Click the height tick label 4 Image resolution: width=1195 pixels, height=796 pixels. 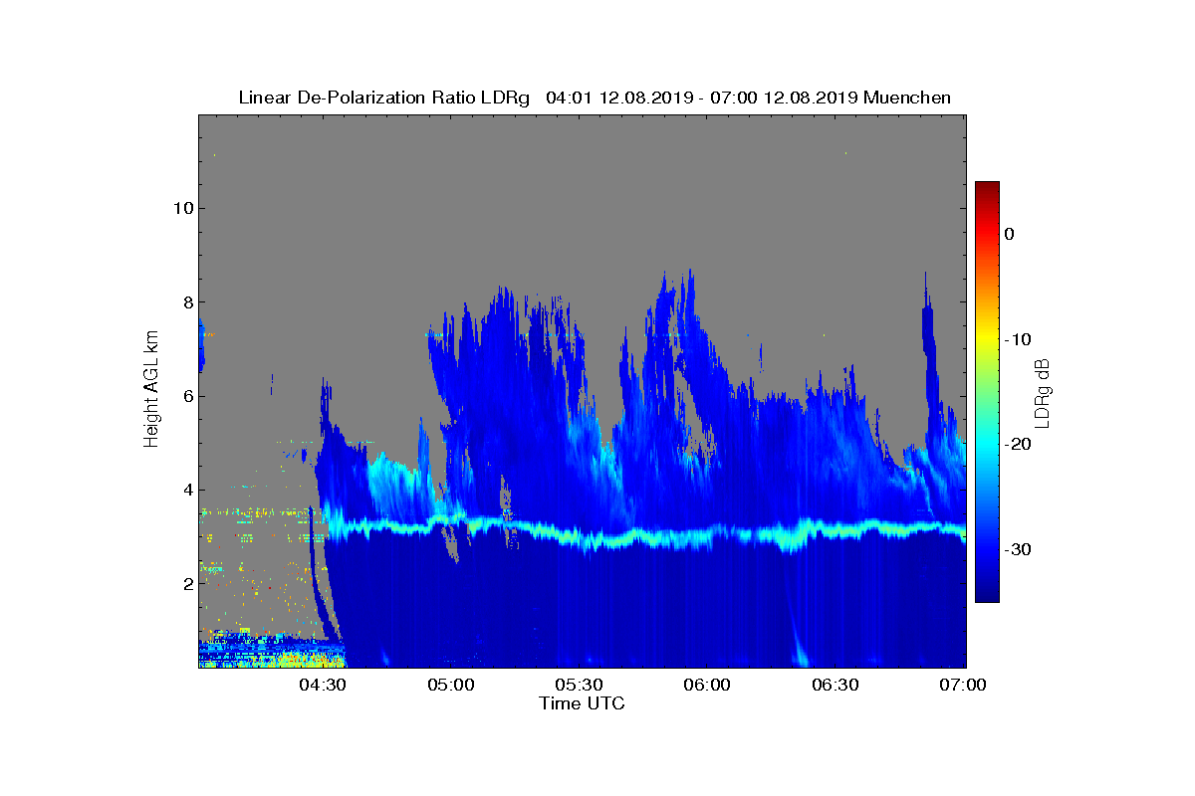tap(187, 490)
